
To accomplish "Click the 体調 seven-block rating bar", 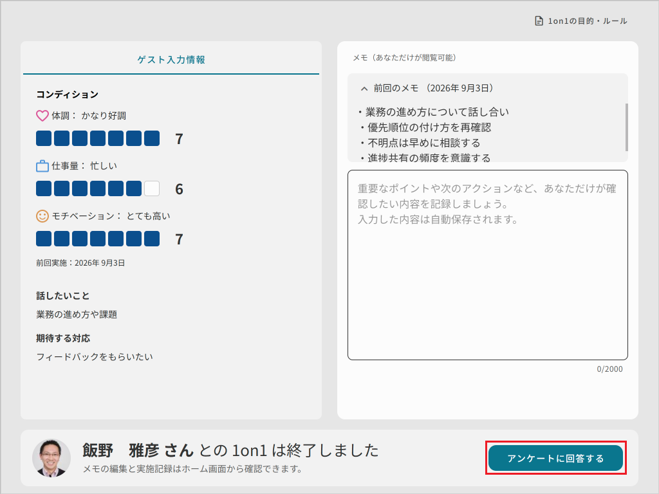I will [x=98, y=139].
